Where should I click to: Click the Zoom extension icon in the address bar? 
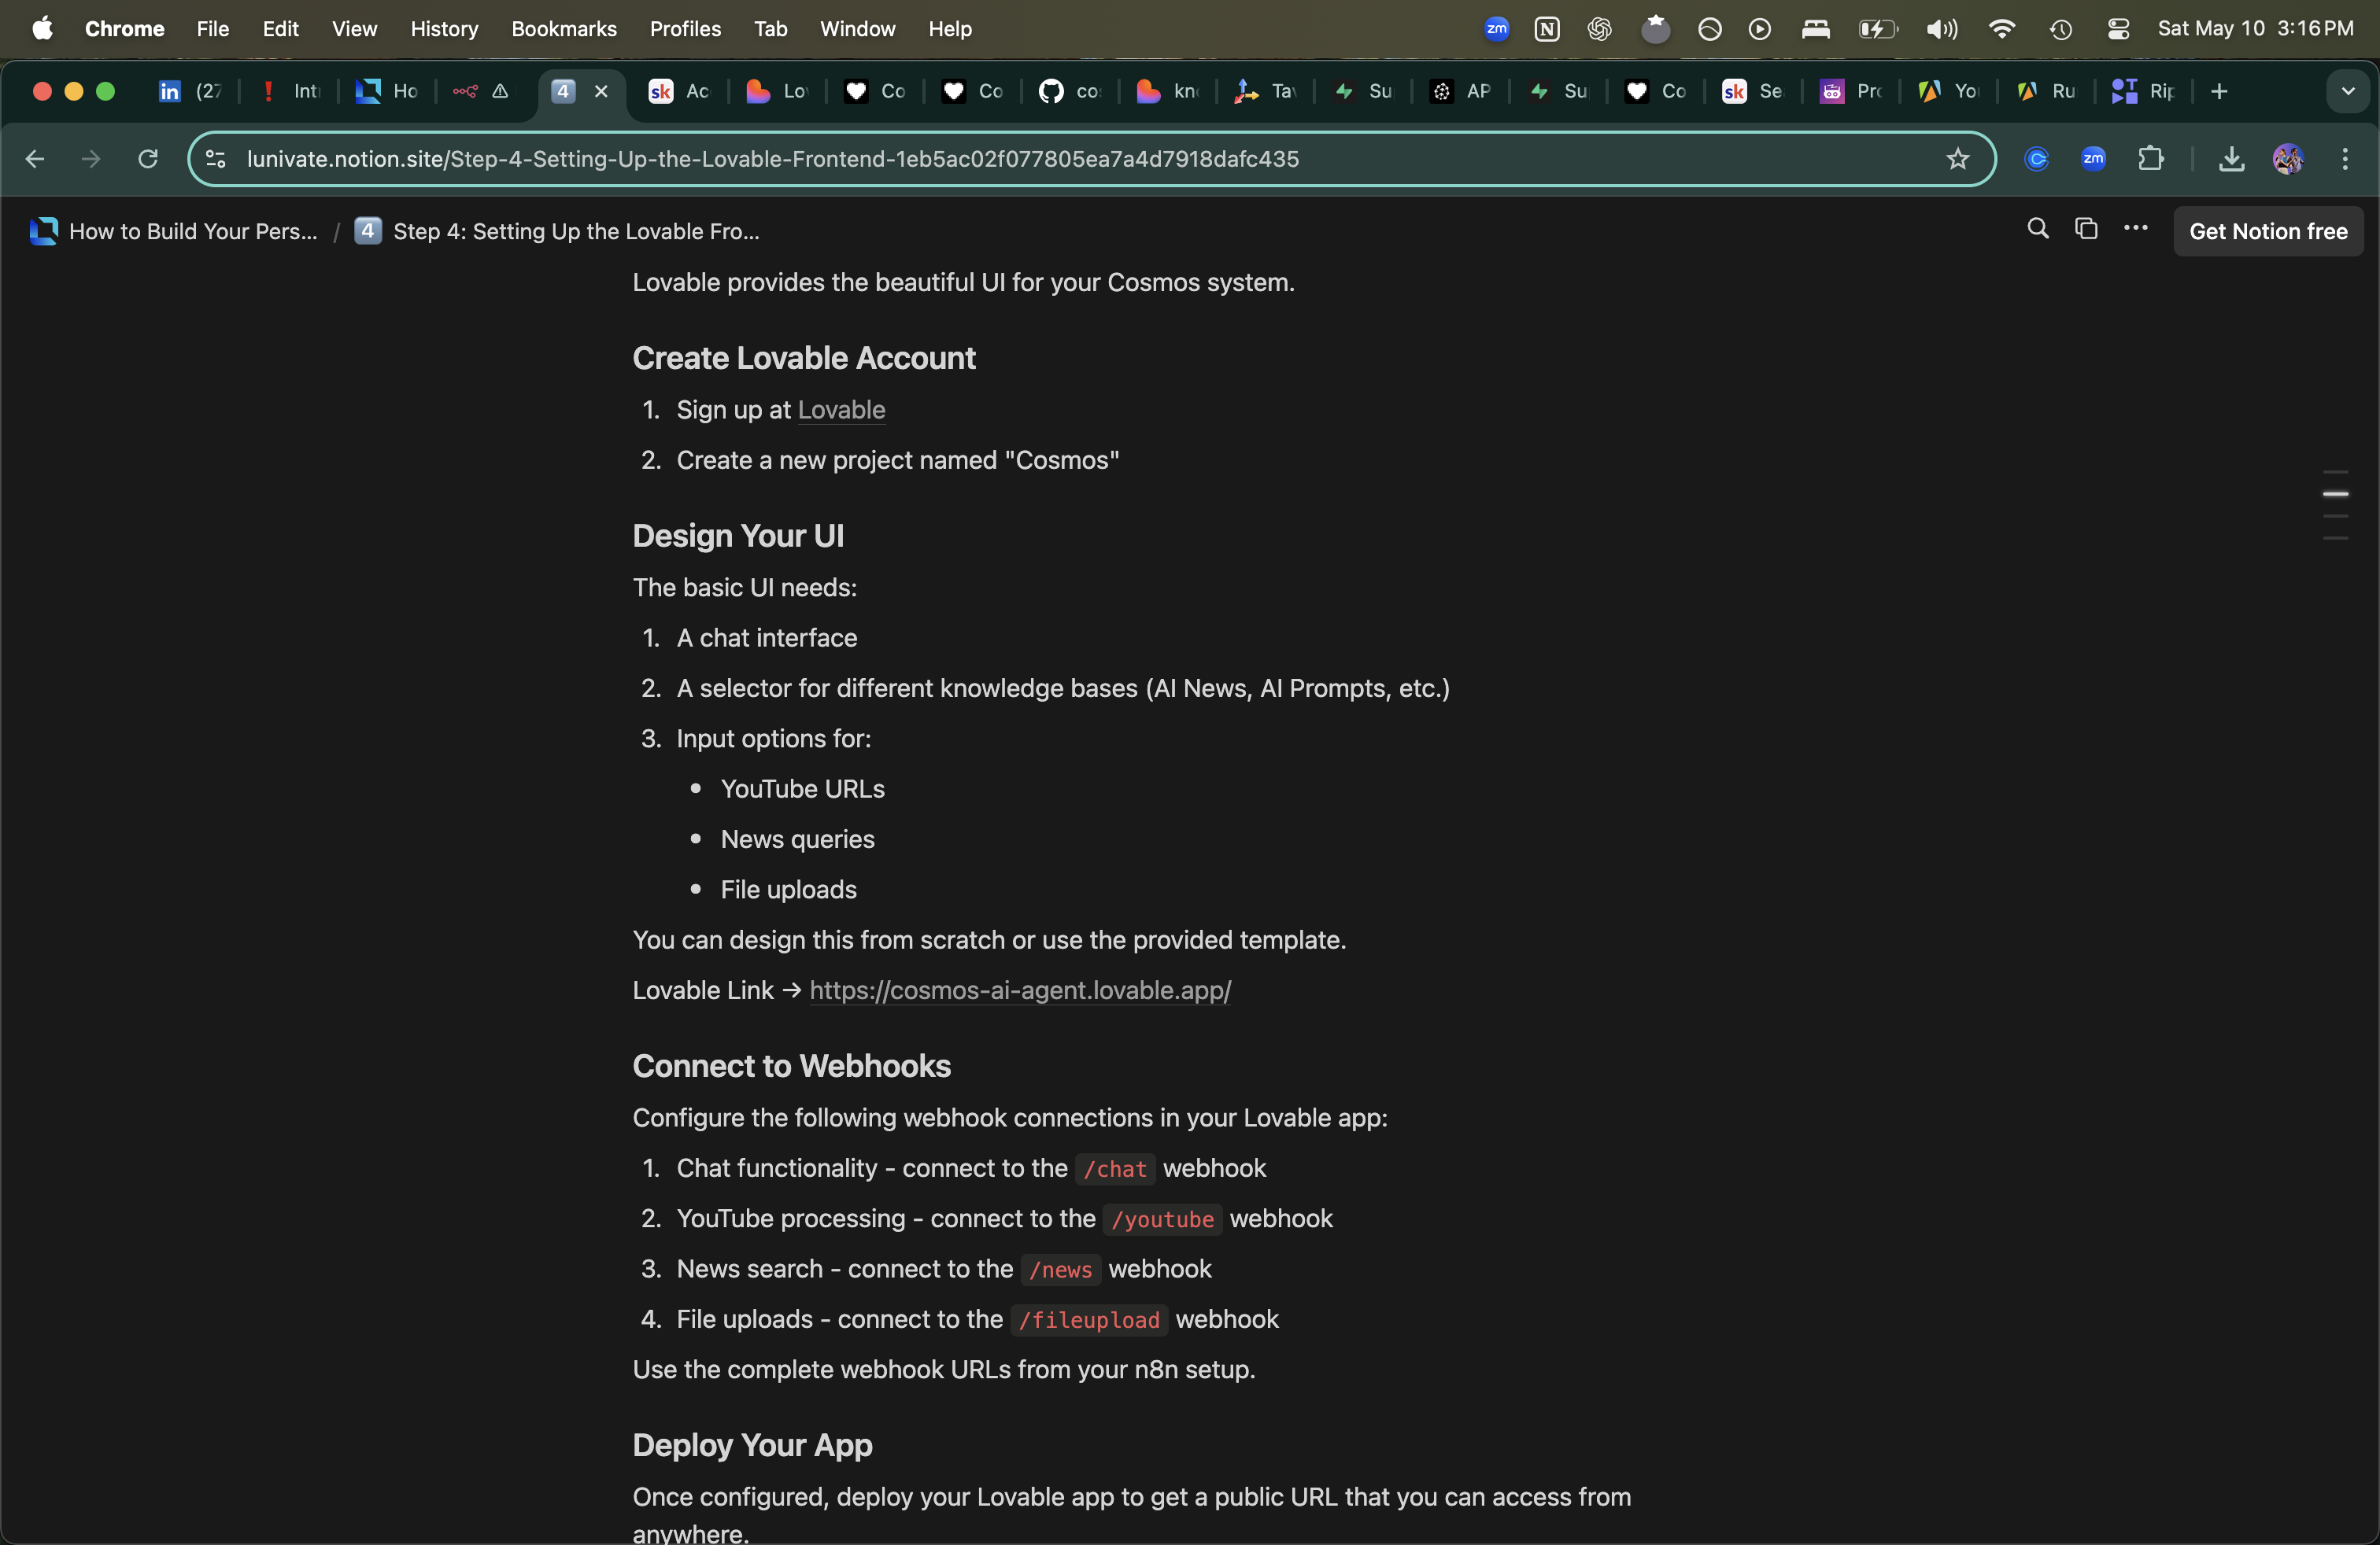pyautogui.click(x=2094, y=159)
